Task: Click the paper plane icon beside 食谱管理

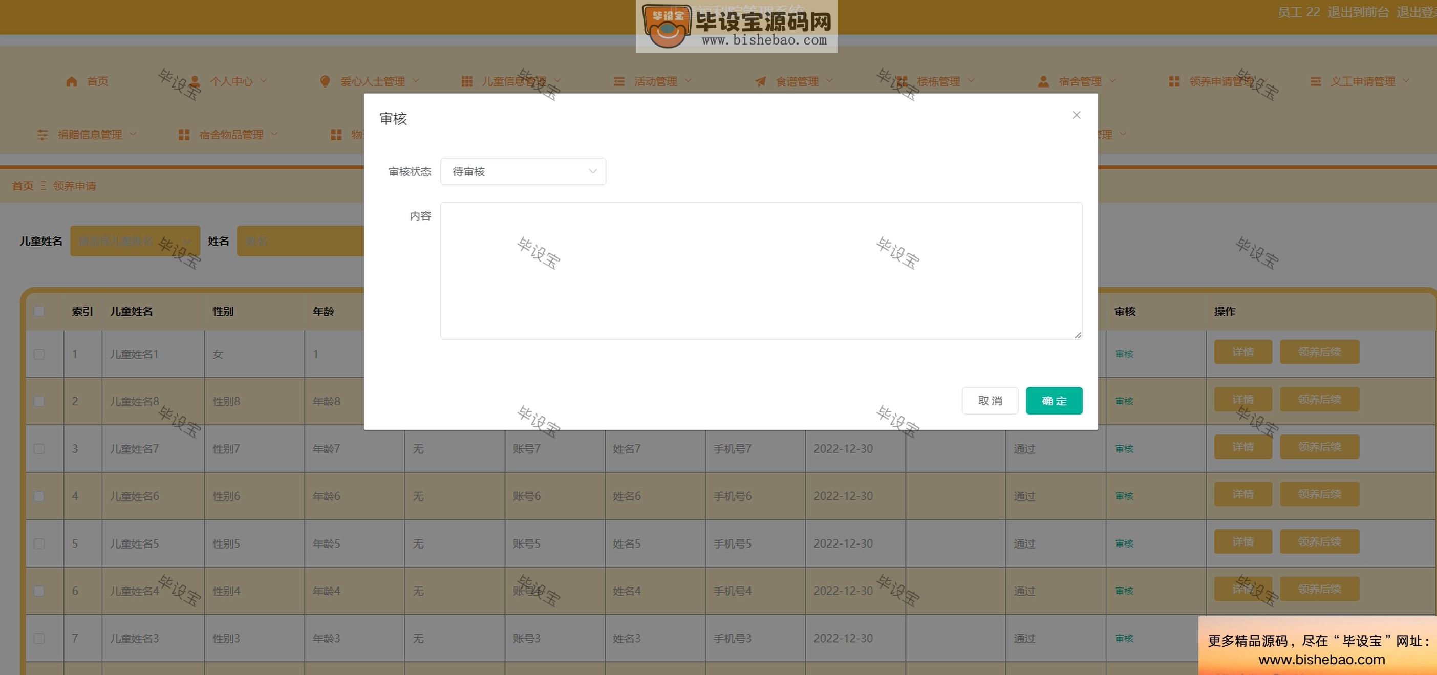Action: coord(760,81)
